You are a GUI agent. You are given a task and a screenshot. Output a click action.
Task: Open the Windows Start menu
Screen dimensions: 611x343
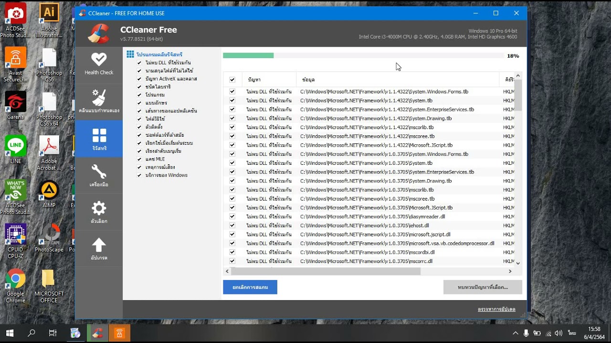pyautogui.click(x=10, y=333)
